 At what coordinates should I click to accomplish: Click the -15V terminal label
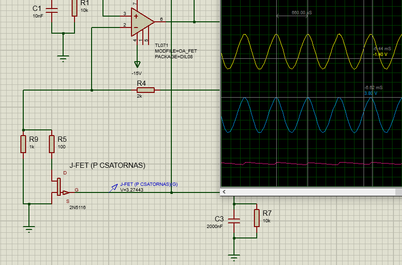[x=137, y=73]
